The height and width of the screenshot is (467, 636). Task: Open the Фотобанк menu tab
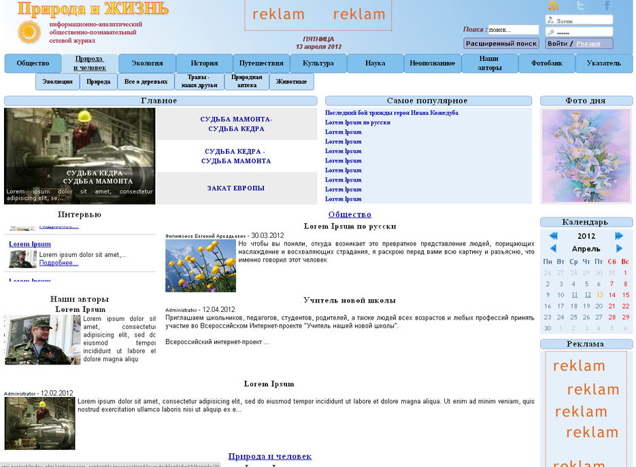click(x=546, y=63)
